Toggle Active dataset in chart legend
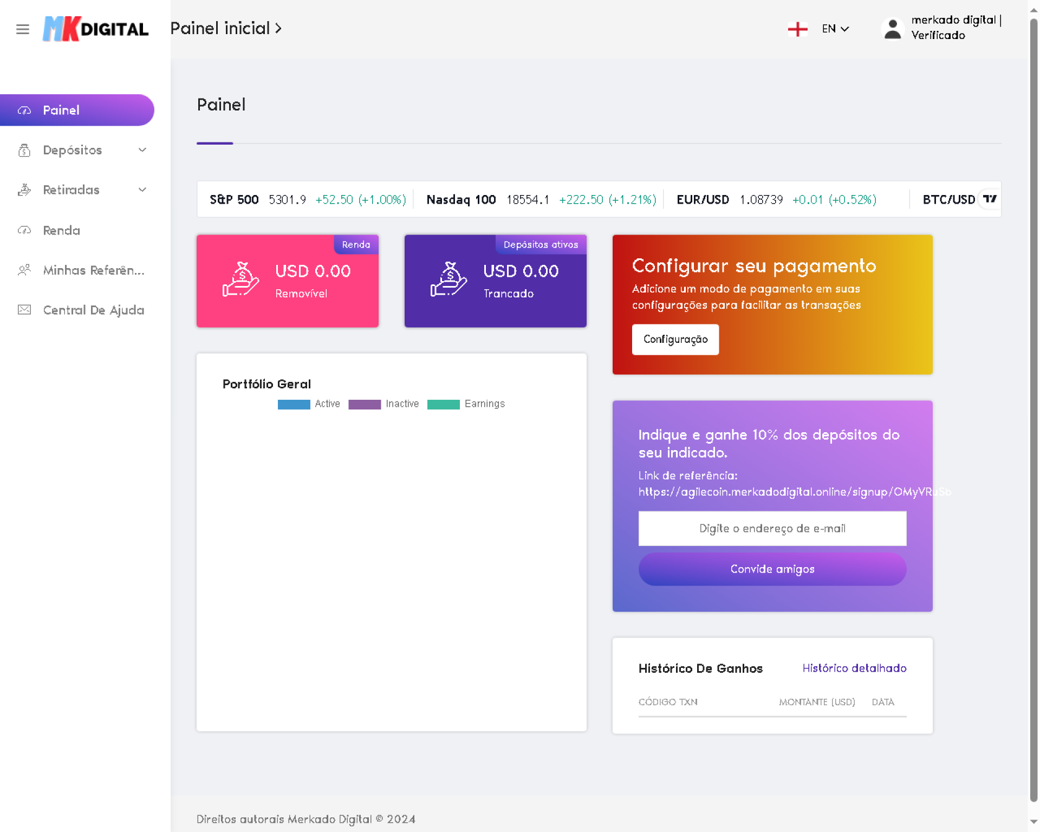 (309, 404)
